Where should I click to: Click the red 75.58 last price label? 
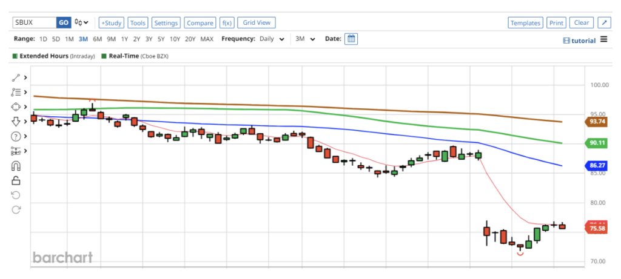[x=596, y=228]
